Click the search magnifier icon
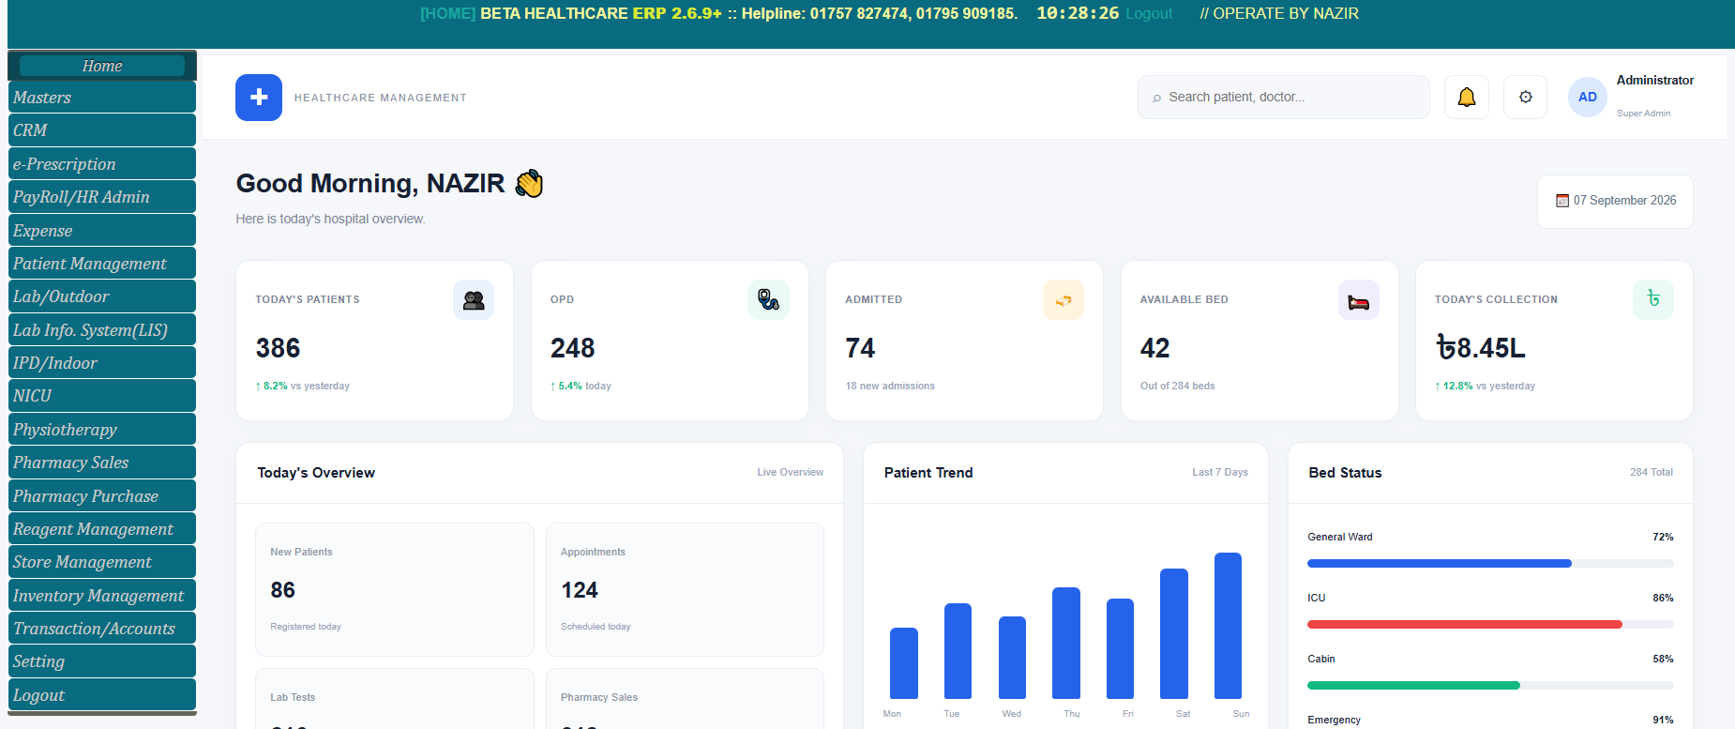This screenshot has height=729, width=1735. tap(1156, 98)
